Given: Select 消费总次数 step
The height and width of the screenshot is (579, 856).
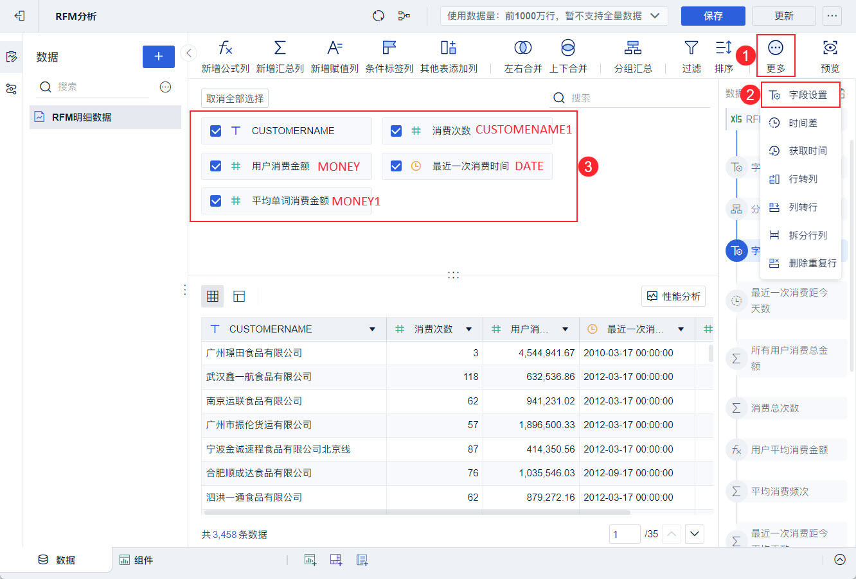Looking at the screenshot, I should [x=787, y=408].
